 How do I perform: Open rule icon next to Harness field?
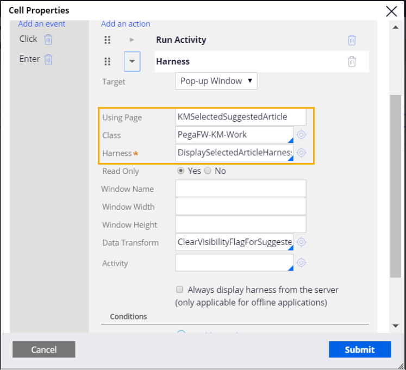coord(302,153)
